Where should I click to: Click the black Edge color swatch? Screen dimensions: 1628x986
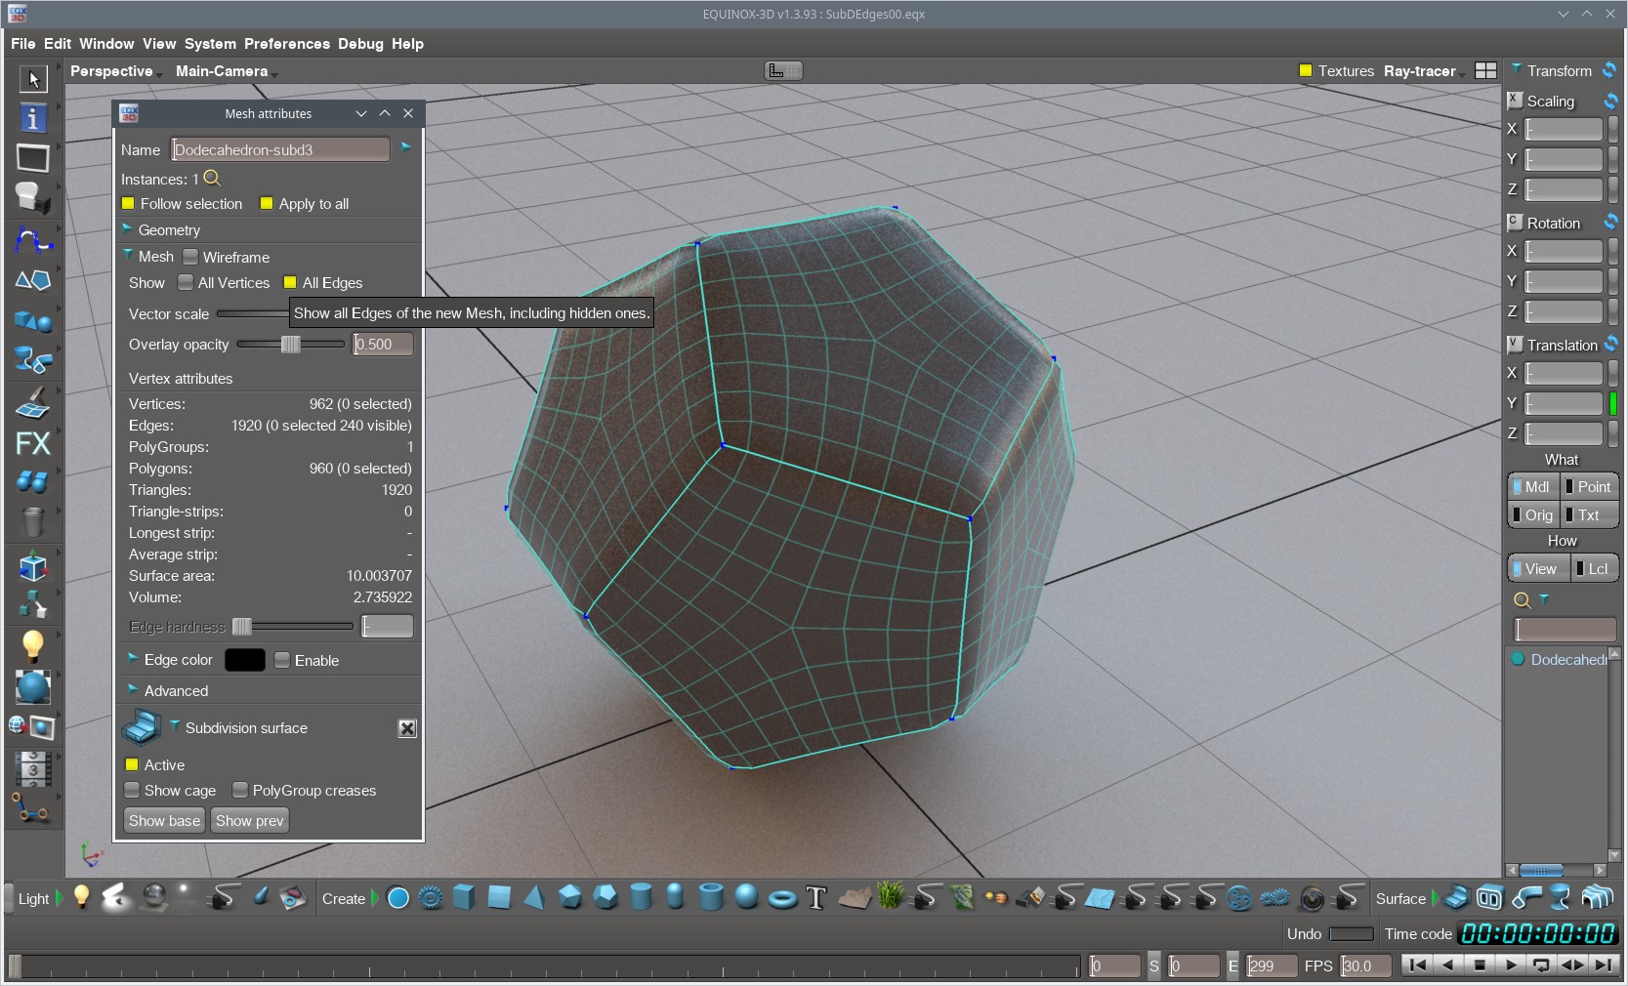tap(244, 660)
